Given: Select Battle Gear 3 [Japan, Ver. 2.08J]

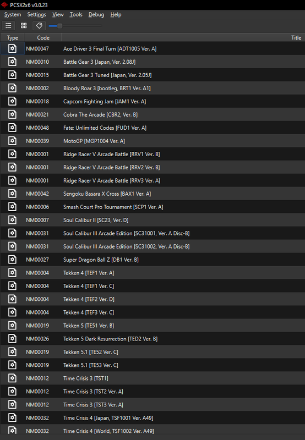Looking at the screenshot, I should (x=100, y=62).
